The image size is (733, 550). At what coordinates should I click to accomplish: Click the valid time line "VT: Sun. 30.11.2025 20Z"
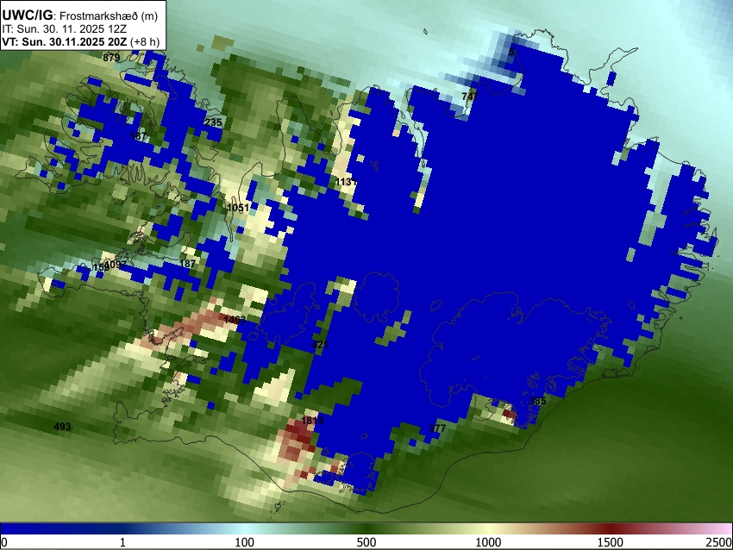tap(64, 41)
